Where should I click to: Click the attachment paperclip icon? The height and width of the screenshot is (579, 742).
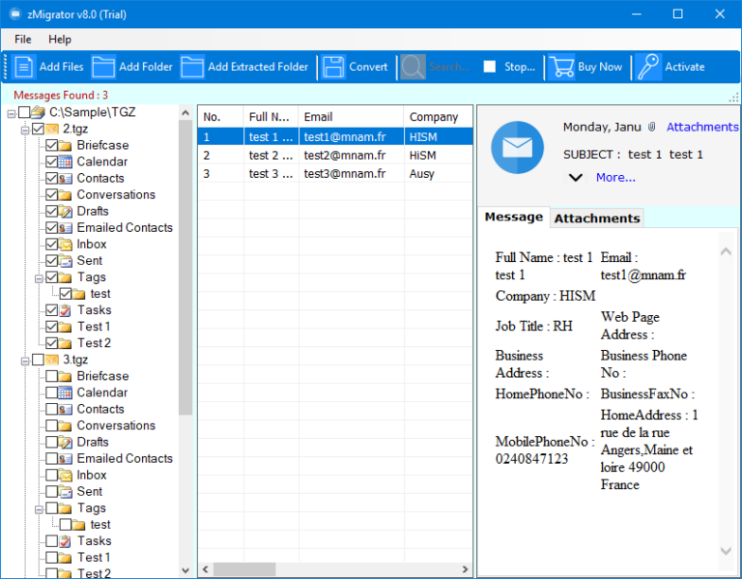(651, 127)
